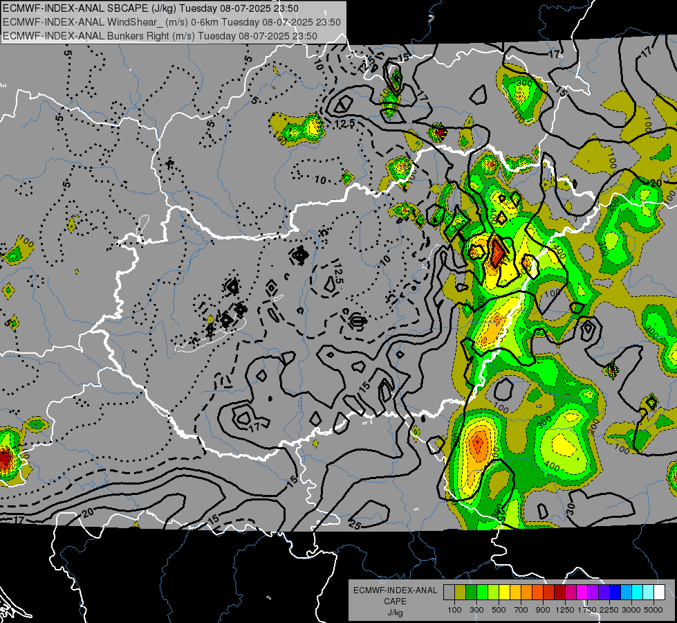The image size is (677, 623).
Task: Select the orange legend swatch before 700
Action: coord(527,592)
